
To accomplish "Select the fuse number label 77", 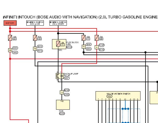I will point(88,39).
